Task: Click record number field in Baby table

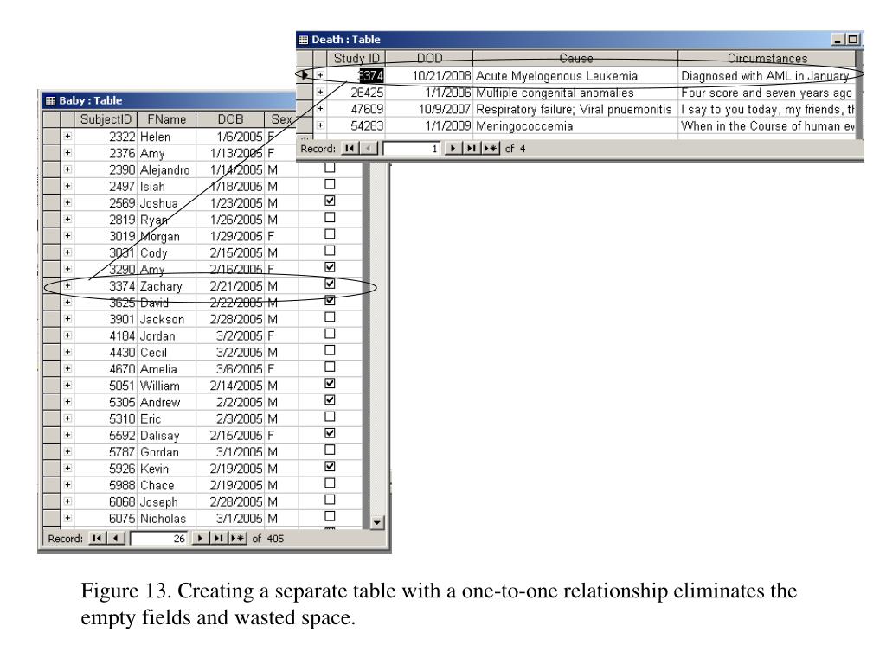Action: [159, 539]
